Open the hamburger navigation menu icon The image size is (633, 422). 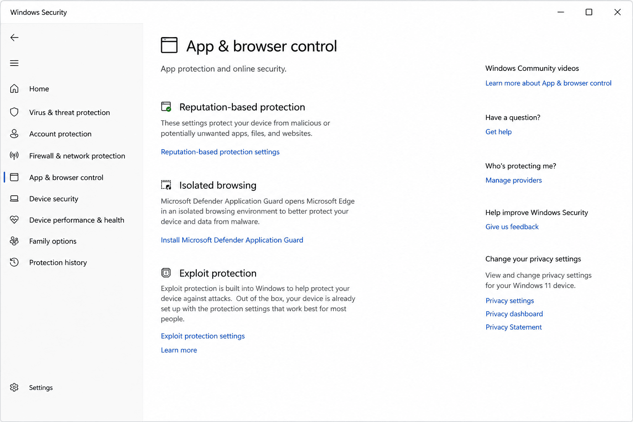[14, 63]
